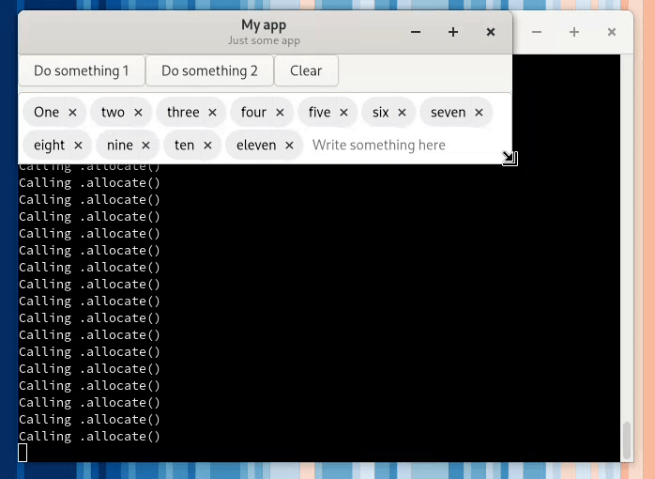Delete the 'three' tag via its x icon

coord(212,113)
